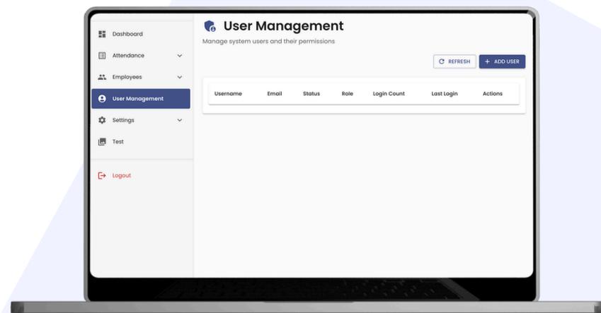Screen dimensions: 601x313
Task: Click the ADD USER button label
Action: click(506, 61)
